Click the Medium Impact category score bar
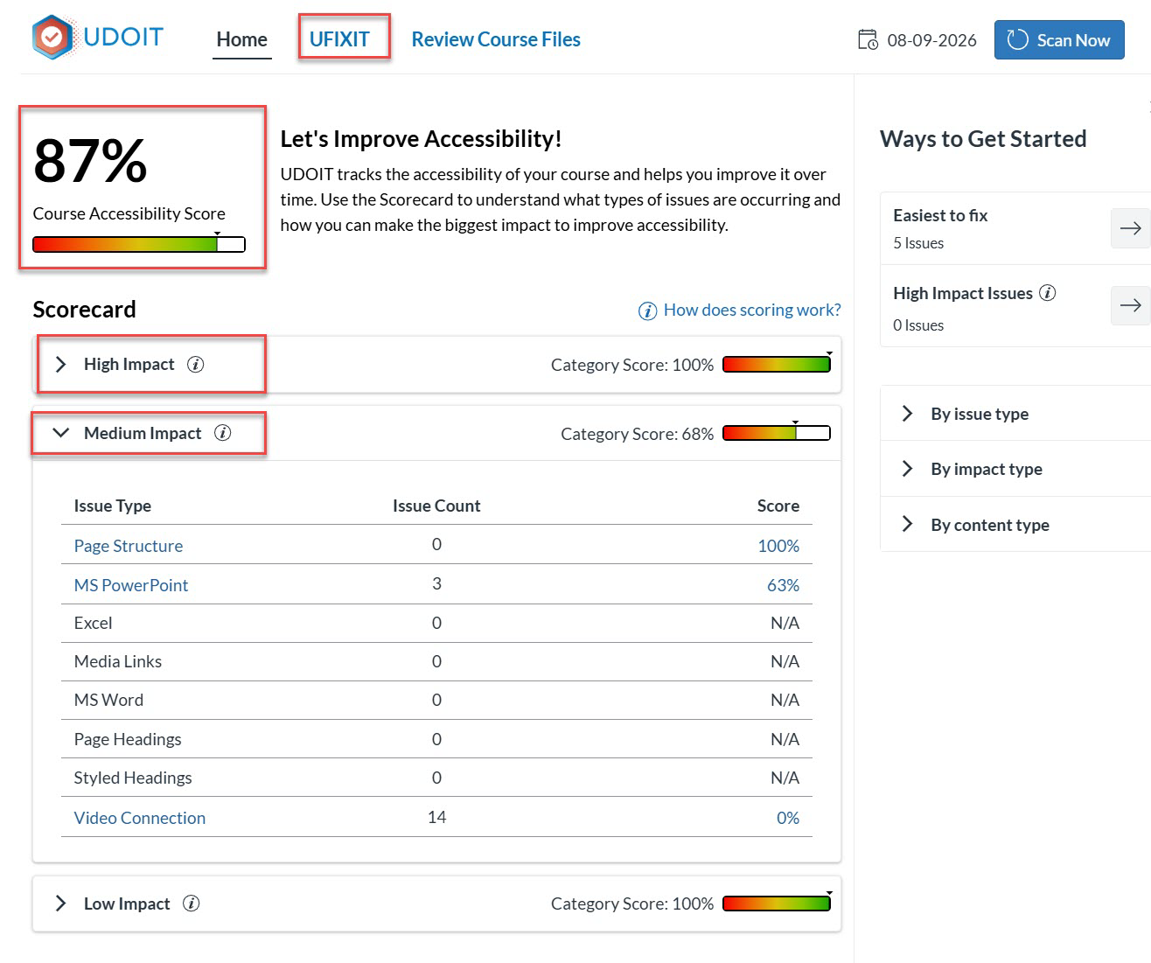 (777, 433)
